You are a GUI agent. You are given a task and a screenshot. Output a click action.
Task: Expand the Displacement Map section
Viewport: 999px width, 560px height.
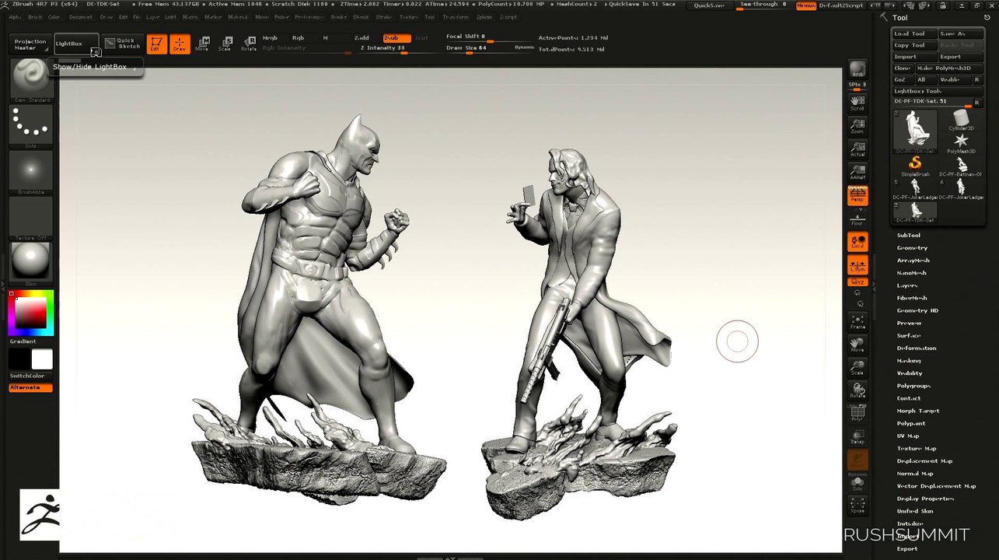(924, 460)
